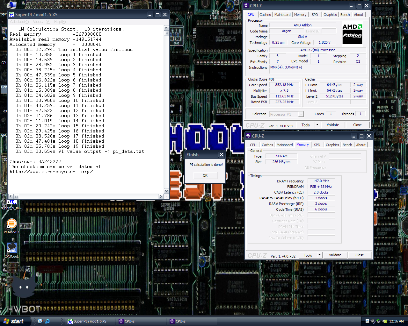This screenshot has width=408, height=326.
Task: Launch Internet Explorer from Quick Launch
Action: click(48, 321)
